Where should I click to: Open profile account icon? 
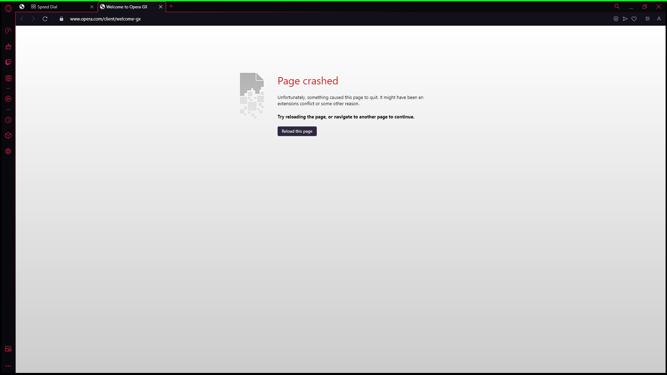(x=659, y=19)
